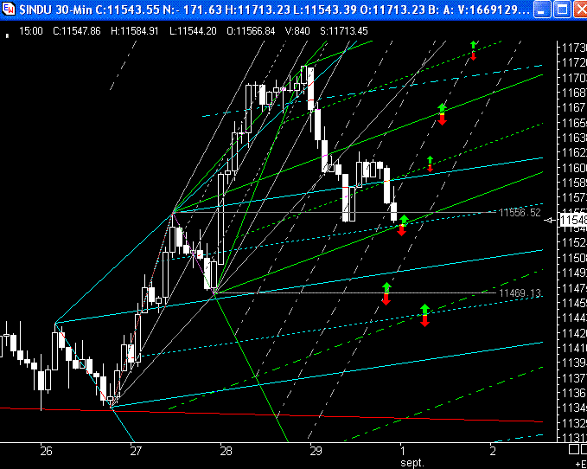Screen dimensions: 587x469
Task: Click the 15:00 time readout in data line
Action: click(30, 29)
